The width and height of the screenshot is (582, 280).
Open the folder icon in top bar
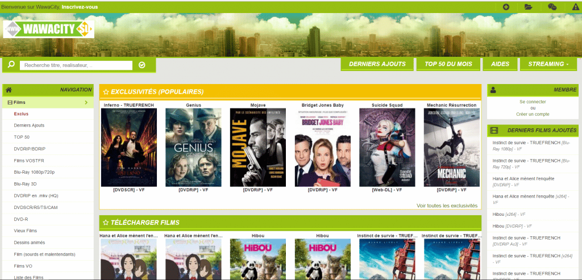pos(528,7)
